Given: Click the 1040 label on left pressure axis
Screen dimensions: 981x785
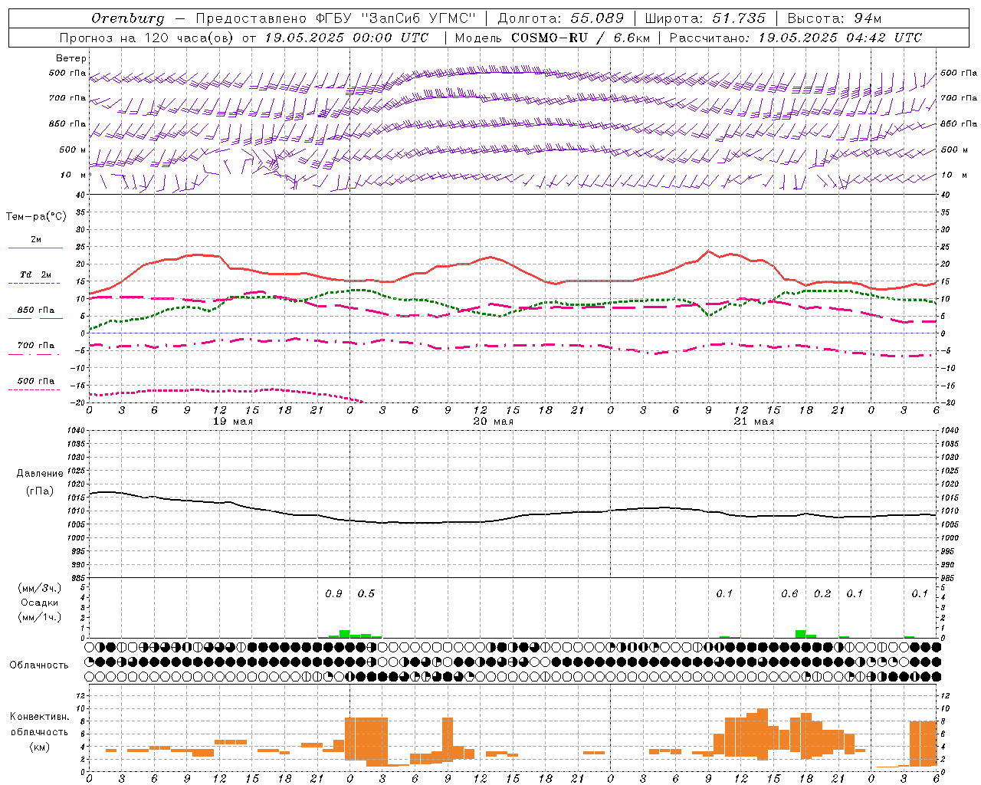Looking at the screenshot, I should tap(74, 431).
